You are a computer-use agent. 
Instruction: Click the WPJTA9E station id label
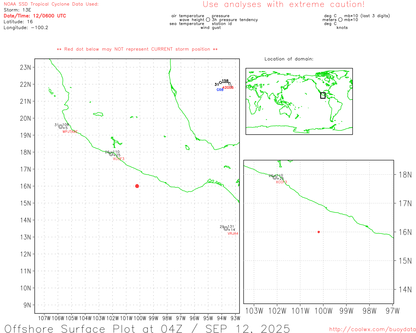click(70, 132)
